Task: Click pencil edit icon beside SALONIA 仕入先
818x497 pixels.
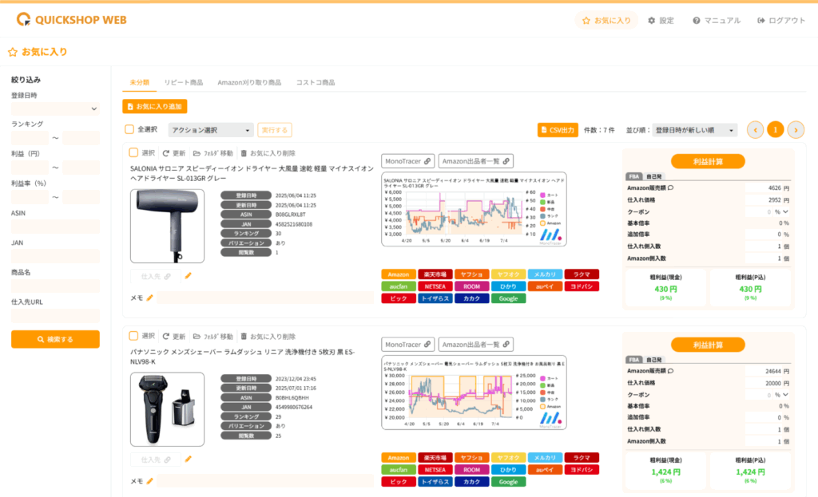Action: (189, 276)
